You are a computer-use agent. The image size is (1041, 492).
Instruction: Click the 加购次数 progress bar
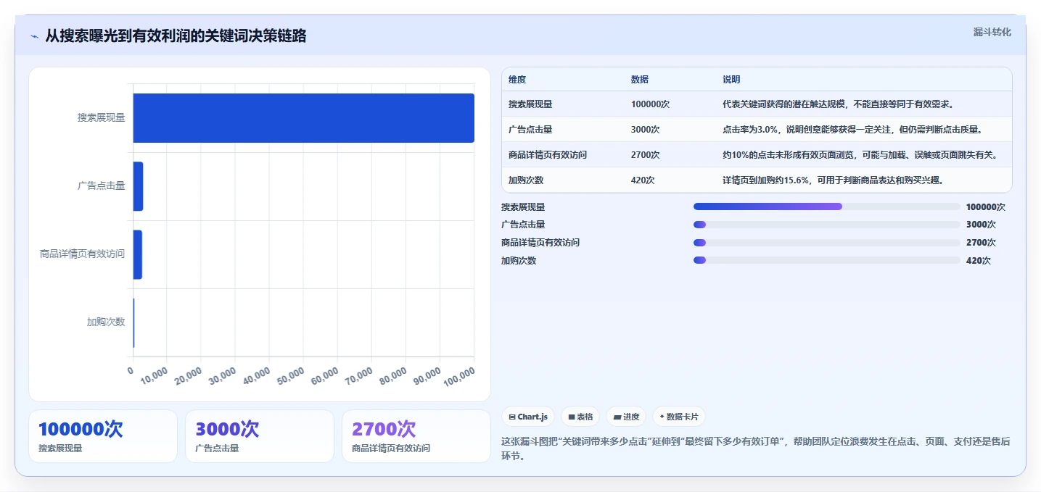tap(827, 260)
